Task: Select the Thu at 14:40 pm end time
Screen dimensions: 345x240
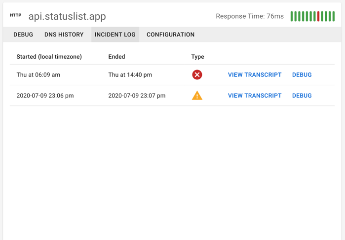Action: tap(130, 75)
